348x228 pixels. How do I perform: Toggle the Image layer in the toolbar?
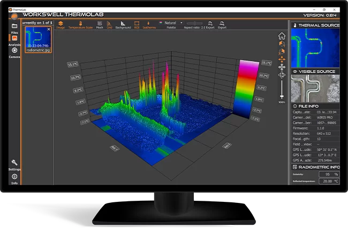(x=60, y=25)
